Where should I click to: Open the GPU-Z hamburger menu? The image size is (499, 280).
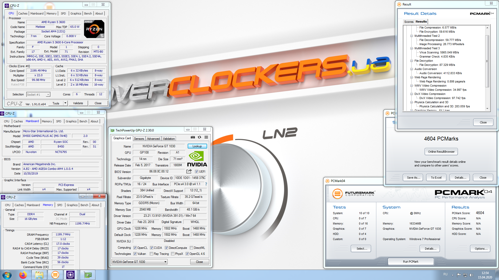click(206, 137)
